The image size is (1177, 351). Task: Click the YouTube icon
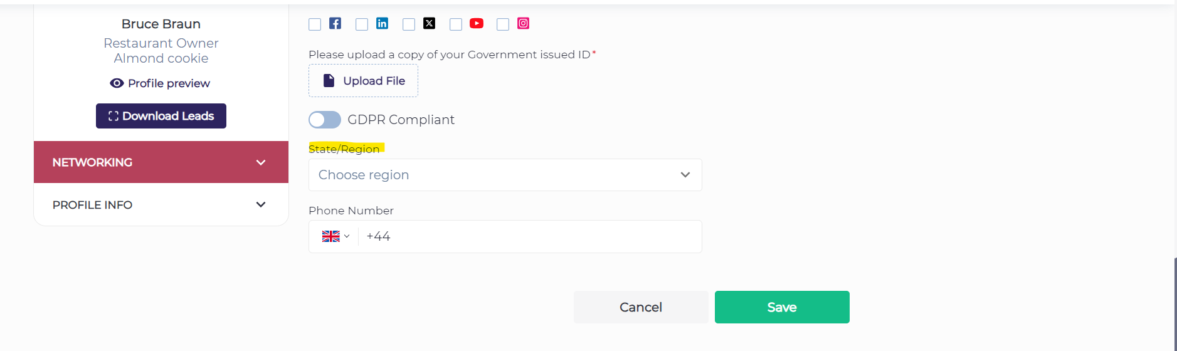click(x=477, y=24)
